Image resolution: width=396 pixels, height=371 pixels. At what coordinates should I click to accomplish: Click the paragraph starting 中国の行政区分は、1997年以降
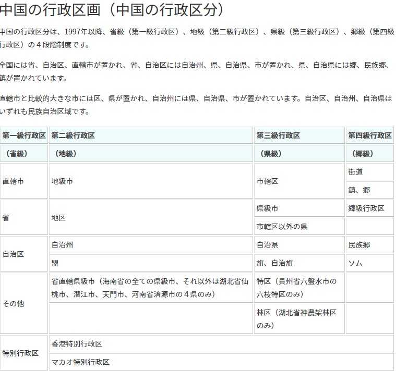point(197,39)
